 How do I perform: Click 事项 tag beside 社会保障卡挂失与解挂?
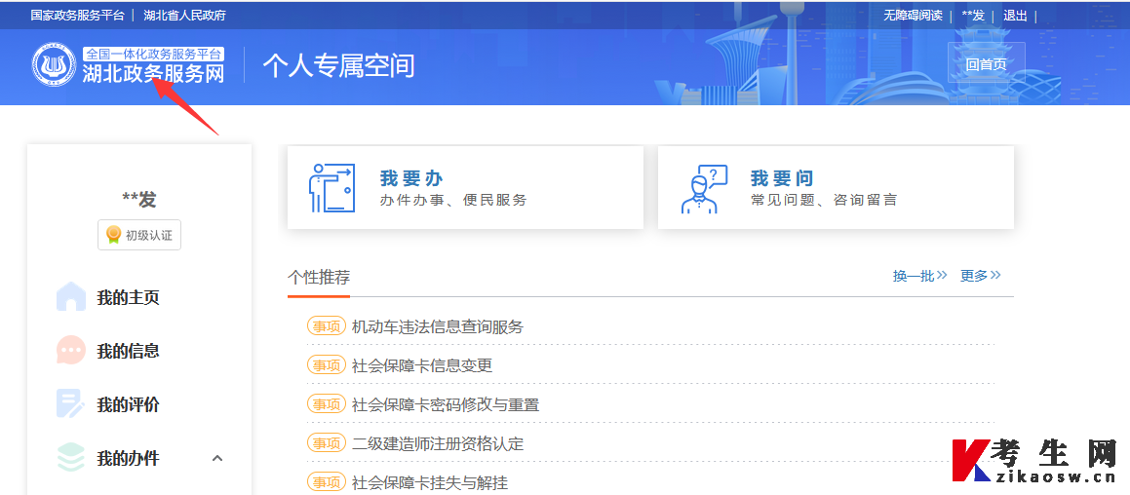(327, 482)
